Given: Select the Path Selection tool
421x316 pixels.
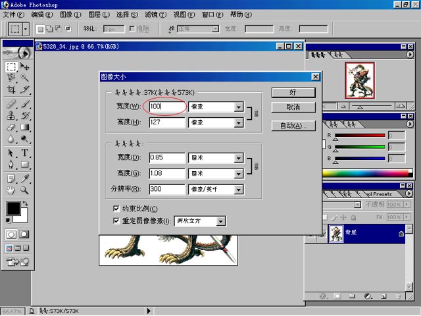Looking at the screenshot, I should 11,153.
